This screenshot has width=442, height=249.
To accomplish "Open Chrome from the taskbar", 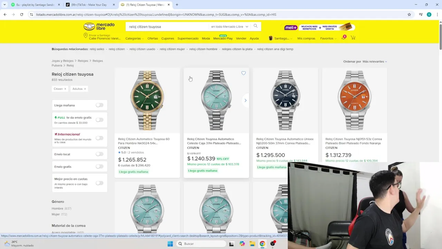I will tap(262, 244).
